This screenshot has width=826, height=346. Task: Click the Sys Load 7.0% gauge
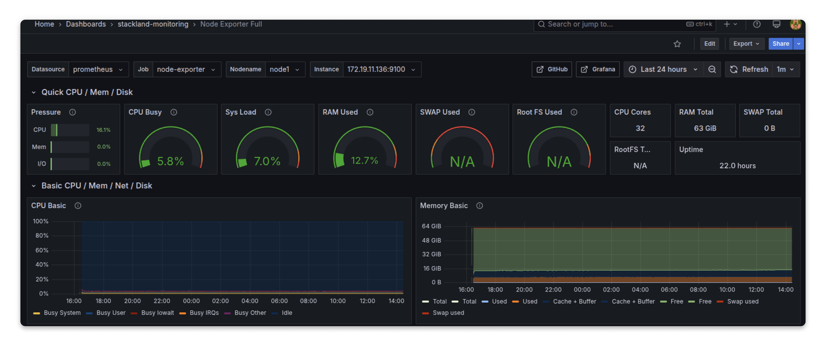pyautogui.click(x=267, y=147)
